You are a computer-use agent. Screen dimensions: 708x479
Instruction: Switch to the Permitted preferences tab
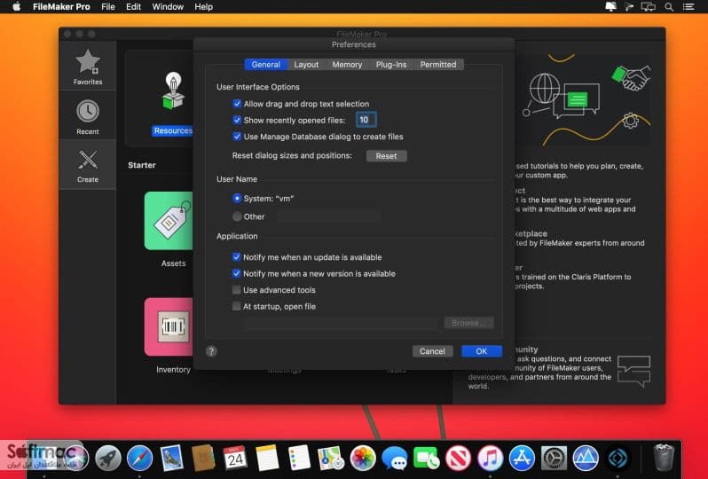(x=438, y=65)
